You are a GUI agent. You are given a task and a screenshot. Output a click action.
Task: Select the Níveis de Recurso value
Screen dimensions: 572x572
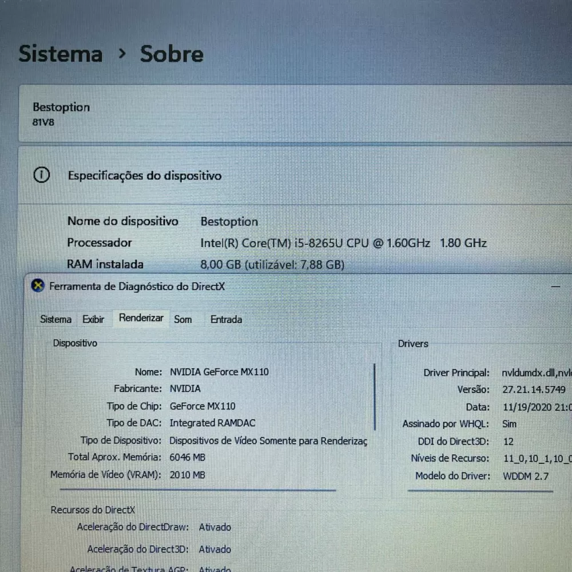537,459
